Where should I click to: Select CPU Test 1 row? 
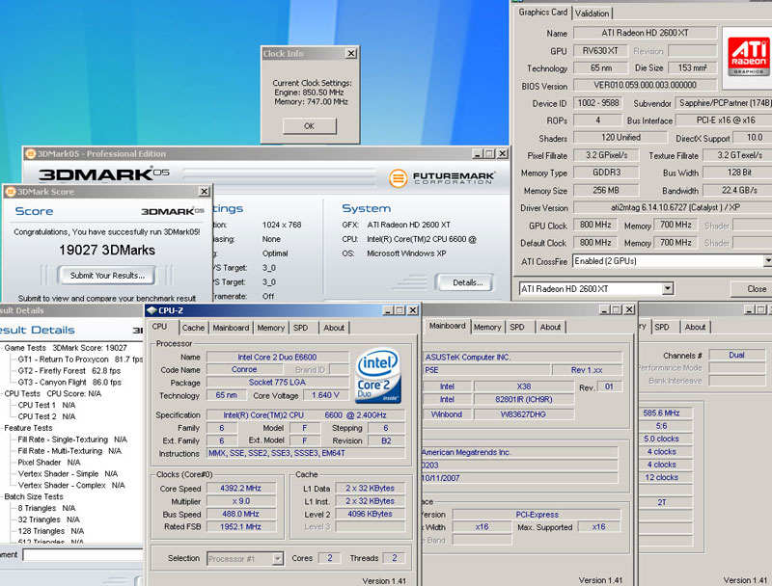(46, 405)
